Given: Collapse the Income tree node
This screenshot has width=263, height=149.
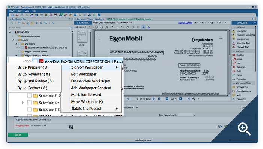Looking at the screenshot, I should tap(13, 40).
